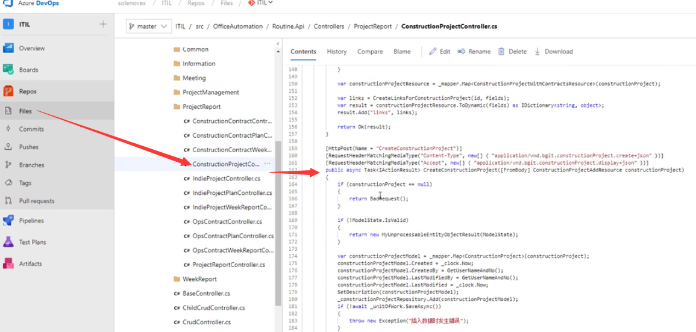Open more options for ConstructionProjectCo... file
This screenshot has height=332, width=696.
[x=267, y=164]
